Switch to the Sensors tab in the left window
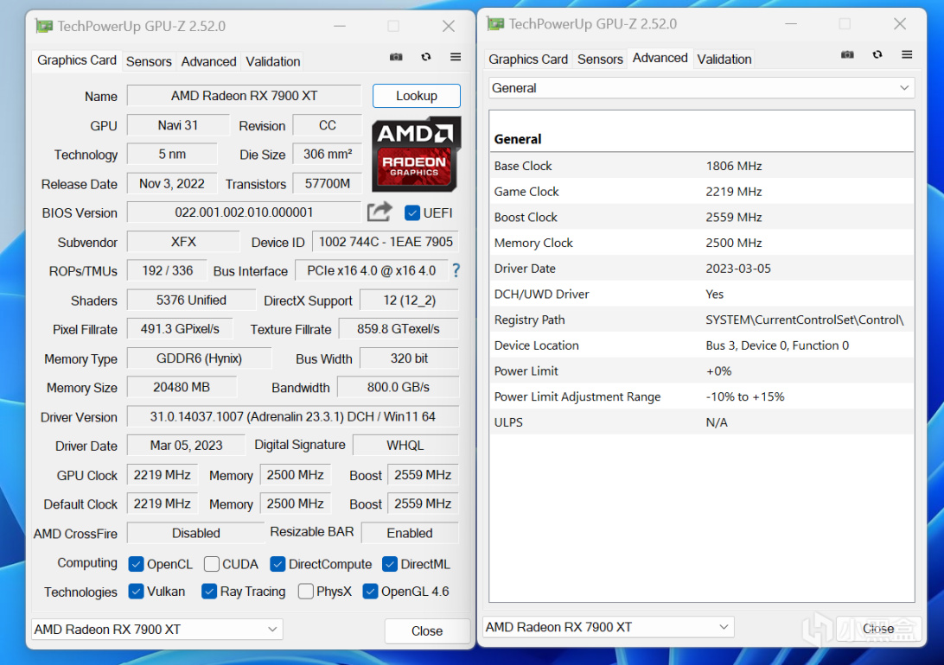This screenshot has height=665, width=944. tap(149, 61)
